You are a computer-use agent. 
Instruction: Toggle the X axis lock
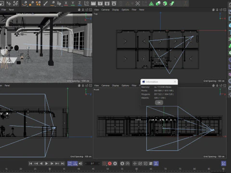click(x=66, y=3)
